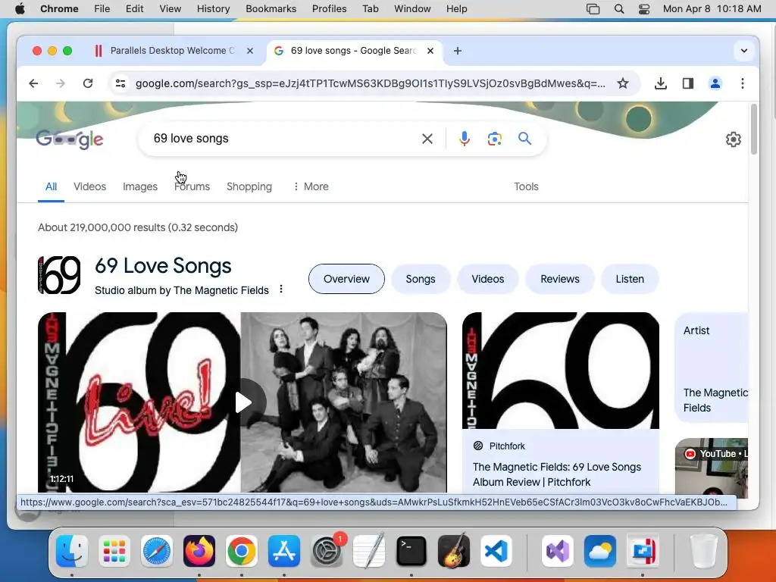Expand Chrome tab search chevron
776x582 pixels.
(x=744, y=51)
